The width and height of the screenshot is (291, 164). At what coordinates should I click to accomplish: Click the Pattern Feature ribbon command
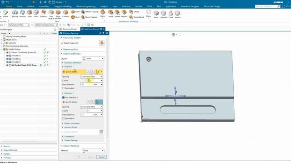coord(90,12)
